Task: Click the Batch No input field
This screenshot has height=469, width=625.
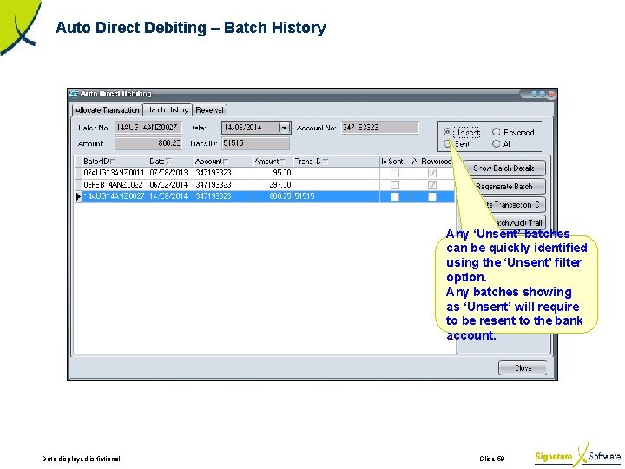Action: click(148, 128)
